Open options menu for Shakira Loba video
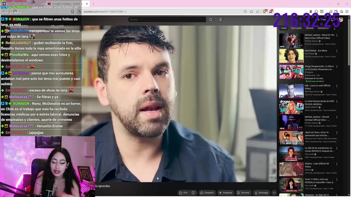The image size is (351, 197). tap(337, 164)
